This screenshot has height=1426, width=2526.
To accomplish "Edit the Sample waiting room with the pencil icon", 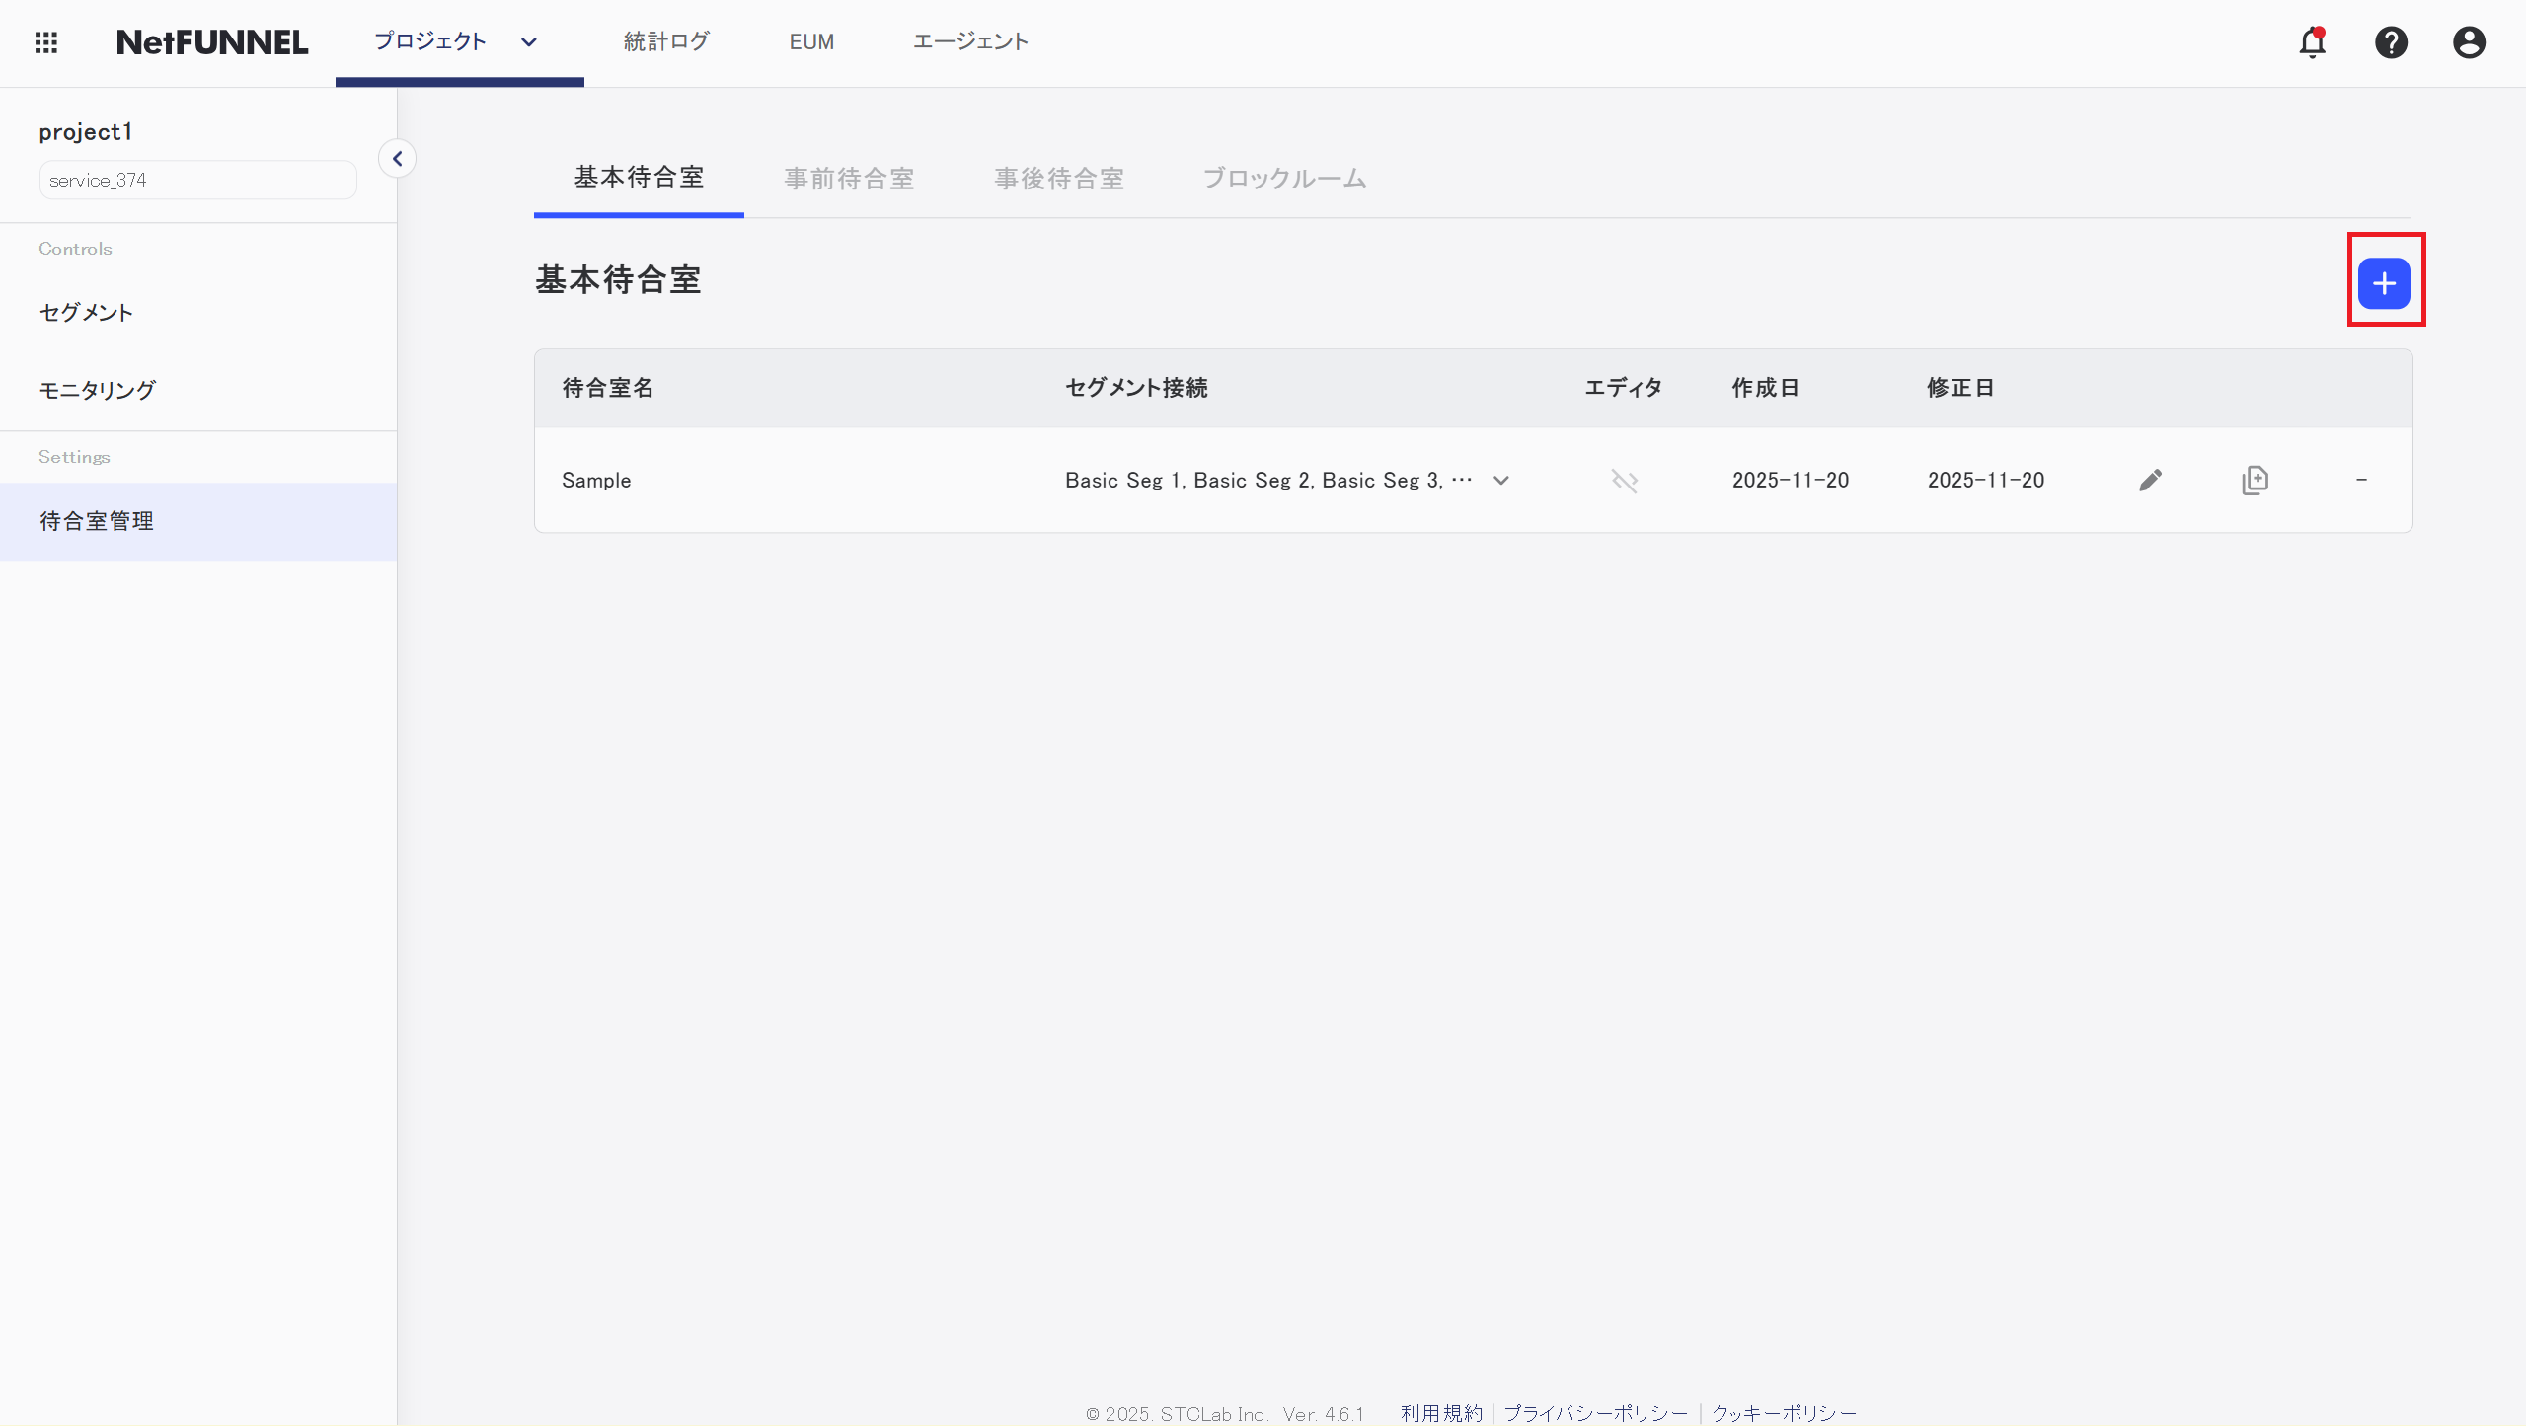I will click(2151, 480).
